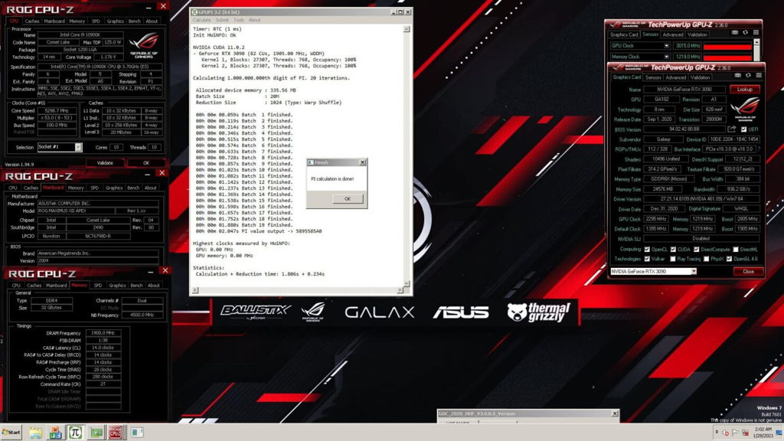The image size is (784, 441).
Task: Open the NVIDIA GeForce RTX 3090 GPU selector dropdown
Action: tap(694, 271)
